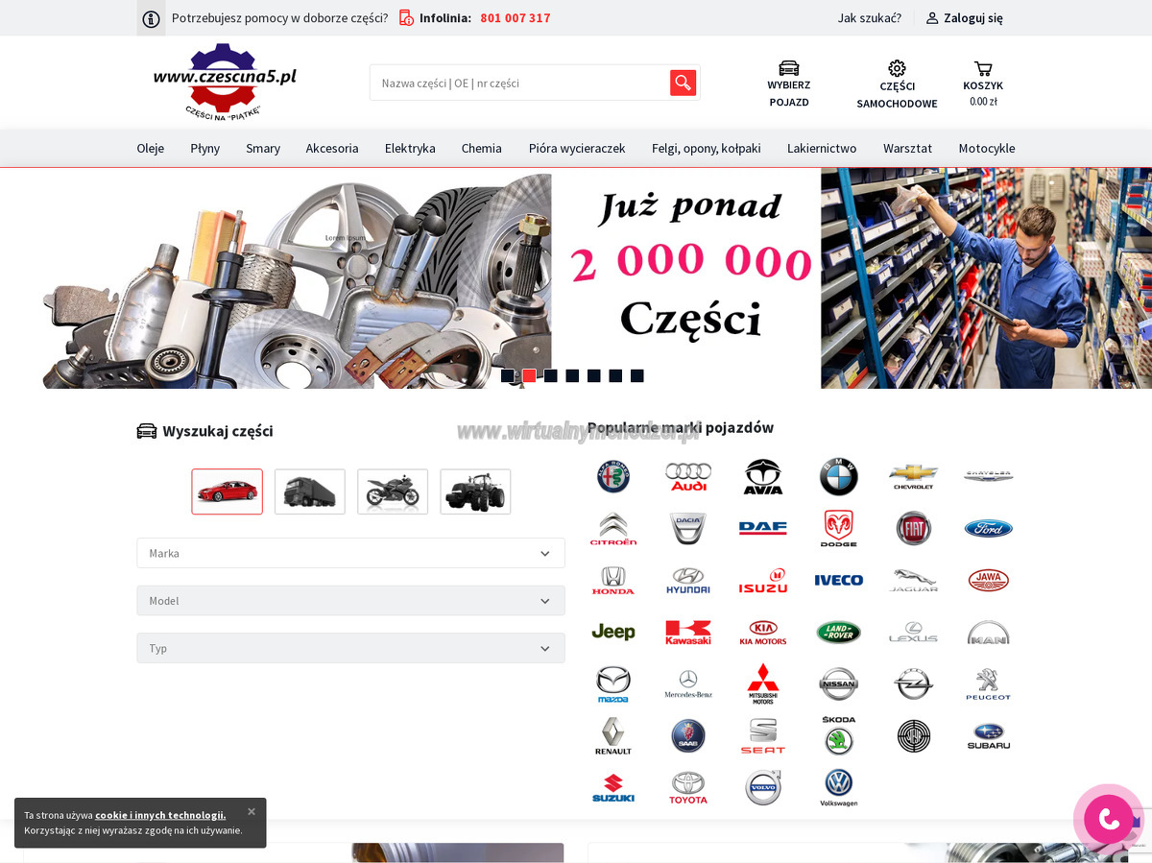The image size is (1152, 863).
Task: Select the Opel brand logo
Action: [x=913, y=683]
